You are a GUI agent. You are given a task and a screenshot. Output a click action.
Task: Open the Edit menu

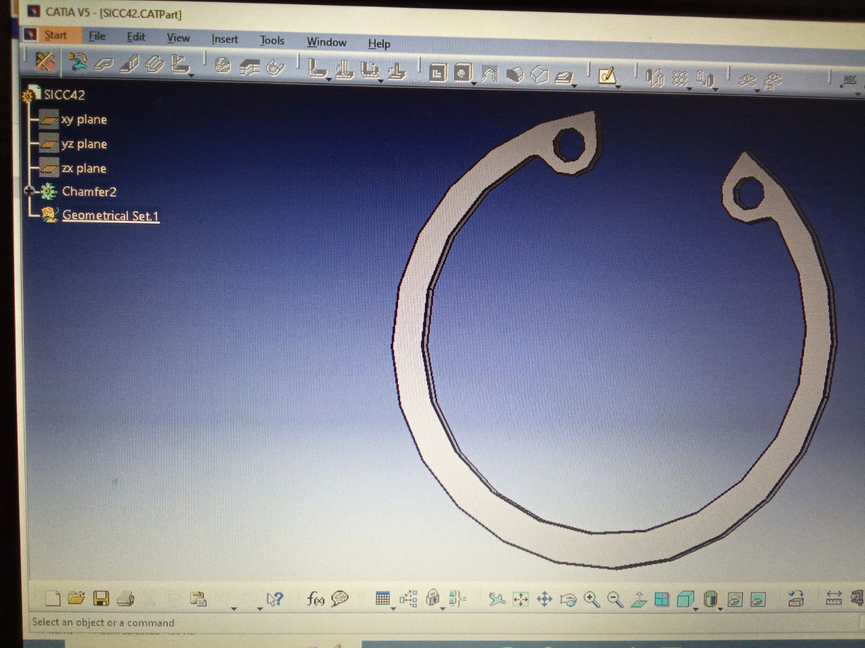click(x=136, y=36)
